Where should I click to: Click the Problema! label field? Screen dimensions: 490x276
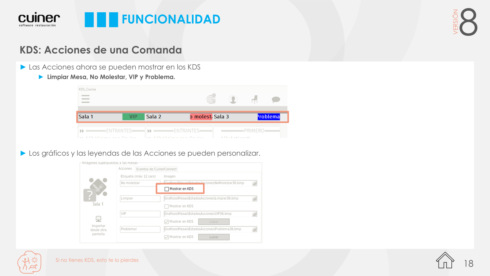140,229
